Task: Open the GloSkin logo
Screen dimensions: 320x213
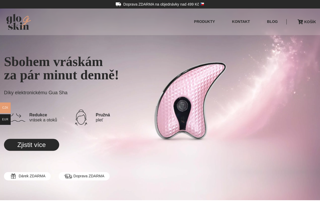Action: (x=18, y=22)
